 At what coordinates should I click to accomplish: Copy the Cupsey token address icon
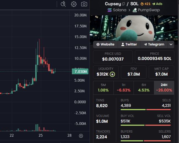coord(123,4)
